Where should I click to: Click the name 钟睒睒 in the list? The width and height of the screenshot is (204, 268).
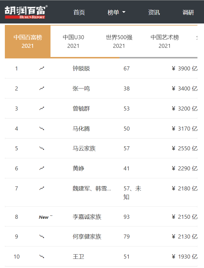click(x=81, y=68)
